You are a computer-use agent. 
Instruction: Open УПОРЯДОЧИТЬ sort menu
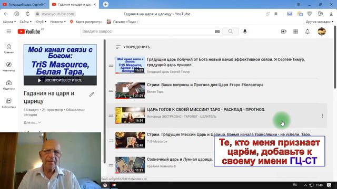click(x=133, y=47)
